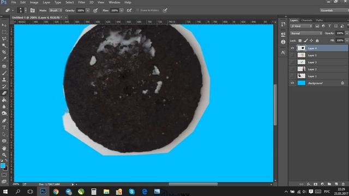
Task: Show Layer 5 visibility
Action: [292, 55]
